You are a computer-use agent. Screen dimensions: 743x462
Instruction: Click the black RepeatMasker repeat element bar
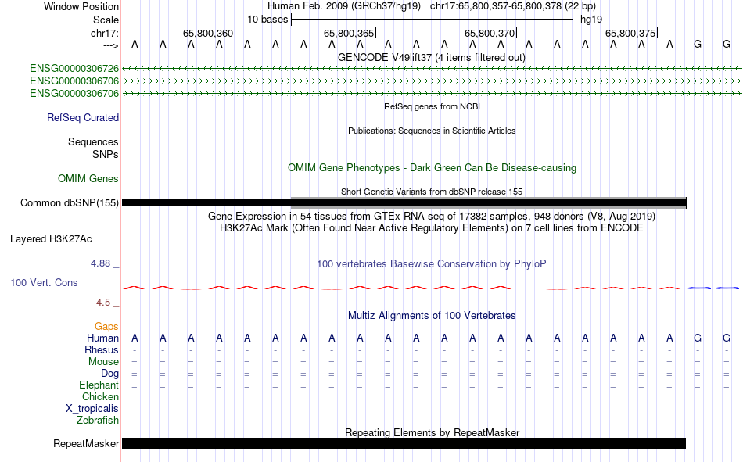[x=404, y=443]
